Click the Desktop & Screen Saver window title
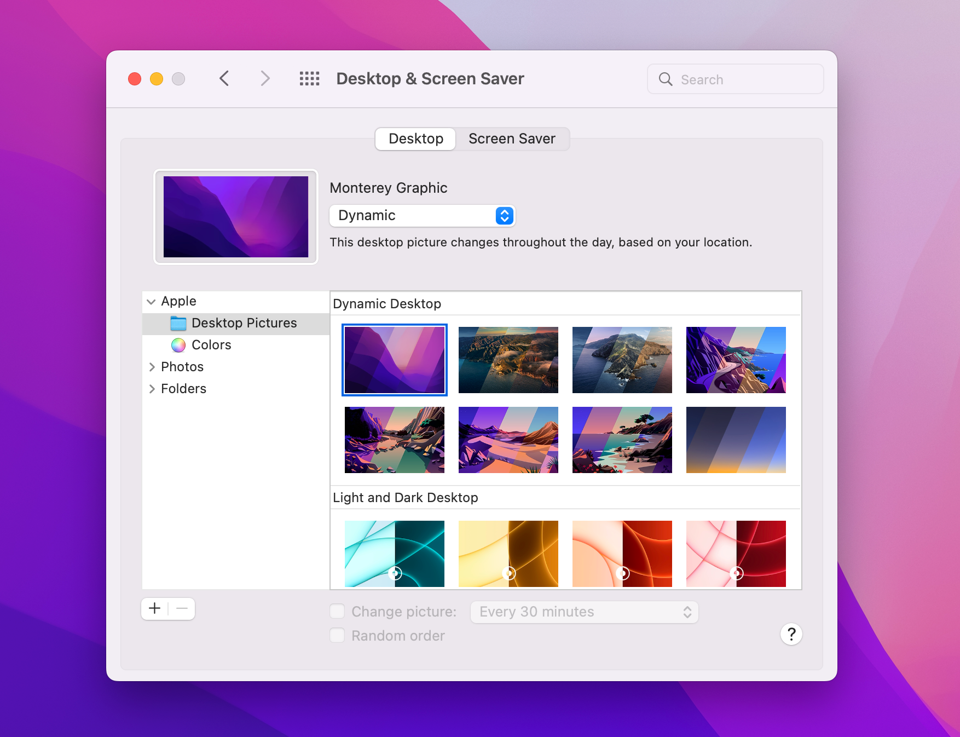 [430, 79]
